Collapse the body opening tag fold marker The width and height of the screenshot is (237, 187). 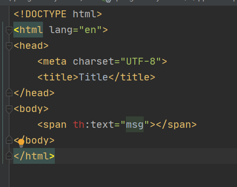[x=9, y=109]
